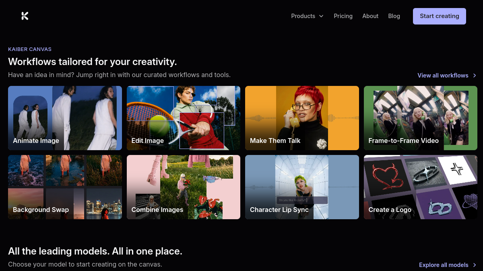
Task: Open the Make Them Talk workflow
Action: pos(302,118)
